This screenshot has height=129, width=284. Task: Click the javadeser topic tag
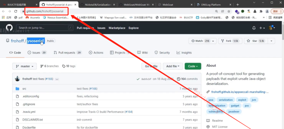point(234,112)
